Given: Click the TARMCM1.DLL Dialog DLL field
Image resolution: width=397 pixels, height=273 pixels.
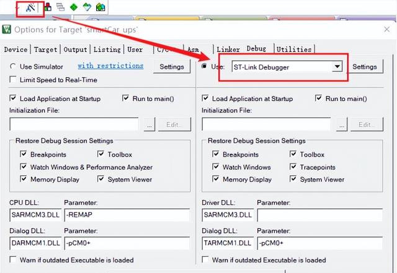Looking at the screenshot, I should click(x=228, y=243).
